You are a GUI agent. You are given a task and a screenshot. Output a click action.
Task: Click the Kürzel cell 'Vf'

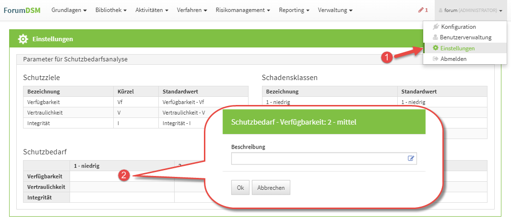[x=136, y=102]
